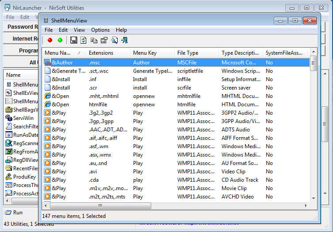Select the &Open row for htmlfile
Screen dimensions: 333x232
coord(61,105)
